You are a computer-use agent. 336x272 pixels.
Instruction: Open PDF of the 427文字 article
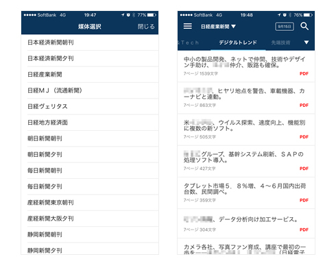click(x=304, y=169)
